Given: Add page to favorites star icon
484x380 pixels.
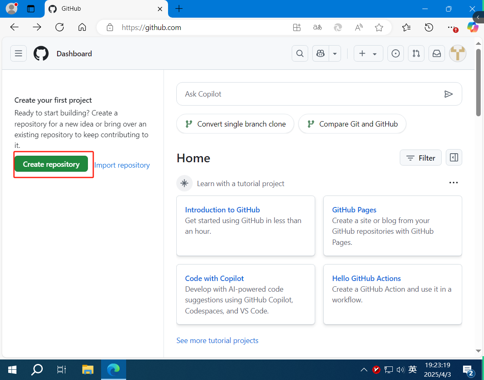Looking at the screenshot, I should tap(379, 28).
